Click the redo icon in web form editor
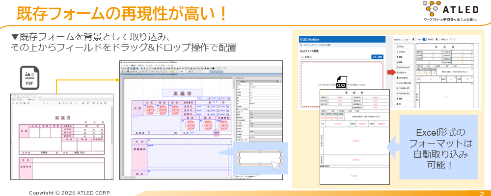 click(x=454, y=39)
